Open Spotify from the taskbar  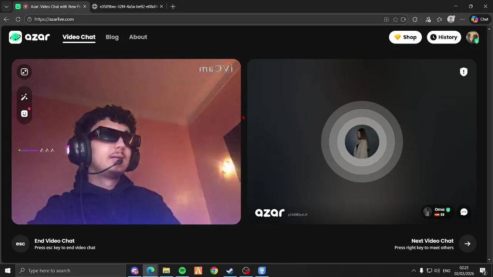point(182,270)
